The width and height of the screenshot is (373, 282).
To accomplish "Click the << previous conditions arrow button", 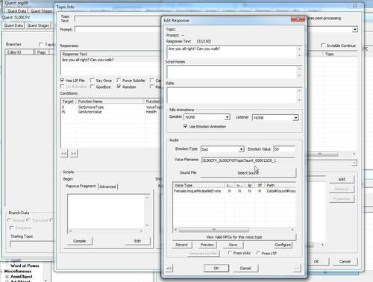I will [64, 154].
